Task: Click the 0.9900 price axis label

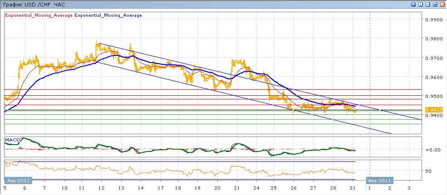Action: (433, 20)
